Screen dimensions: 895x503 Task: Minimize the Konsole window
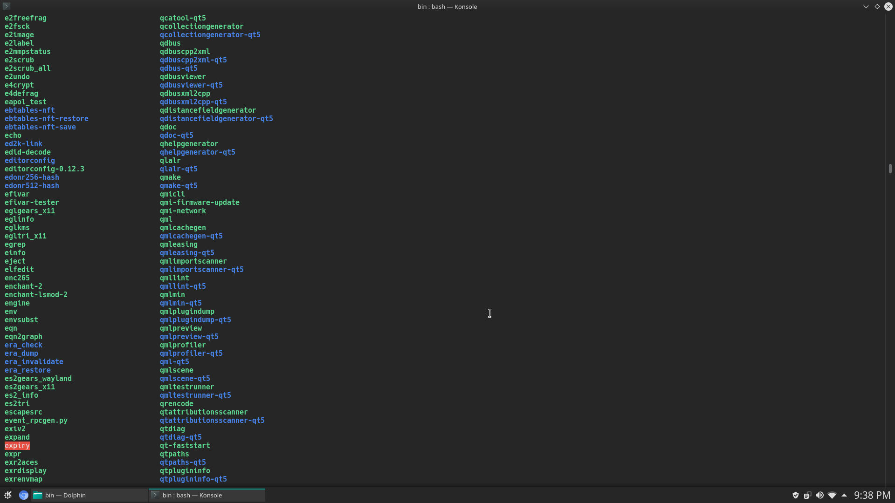click(866, 7)
